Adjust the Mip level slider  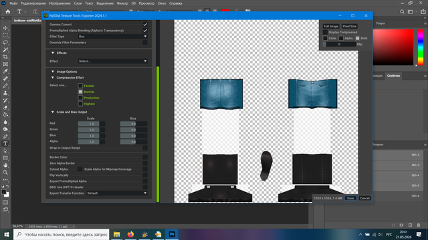click(x=339, y=44)
